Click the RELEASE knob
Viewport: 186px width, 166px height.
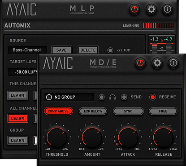point(163,137)
